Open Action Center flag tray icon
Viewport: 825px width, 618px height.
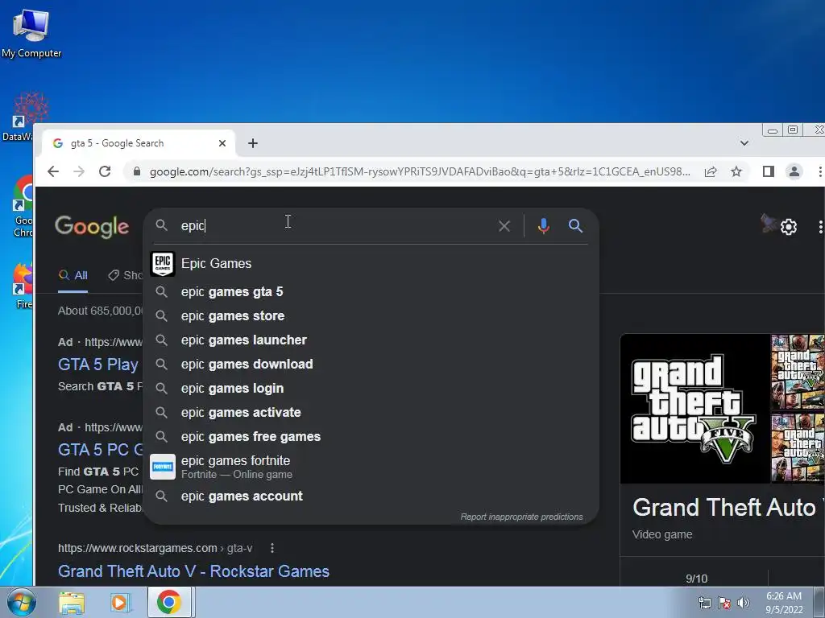coord(723,603)
